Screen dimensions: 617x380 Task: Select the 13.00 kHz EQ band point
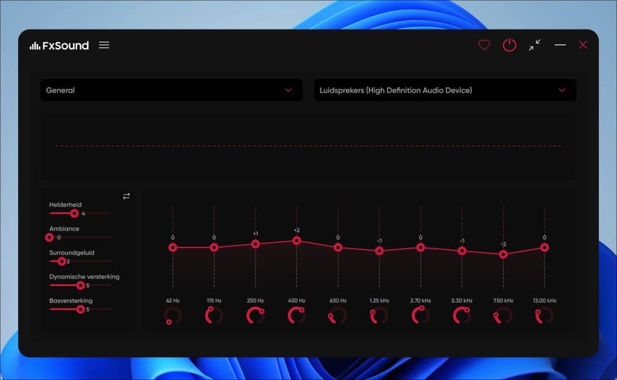[545, 248]
